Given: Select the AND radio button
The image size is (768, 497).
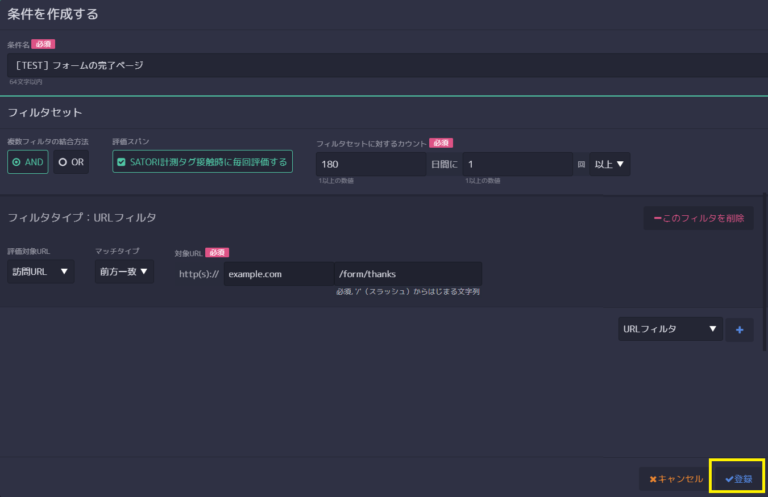Looking at the screenshot, I should click(x=28, y=162).
